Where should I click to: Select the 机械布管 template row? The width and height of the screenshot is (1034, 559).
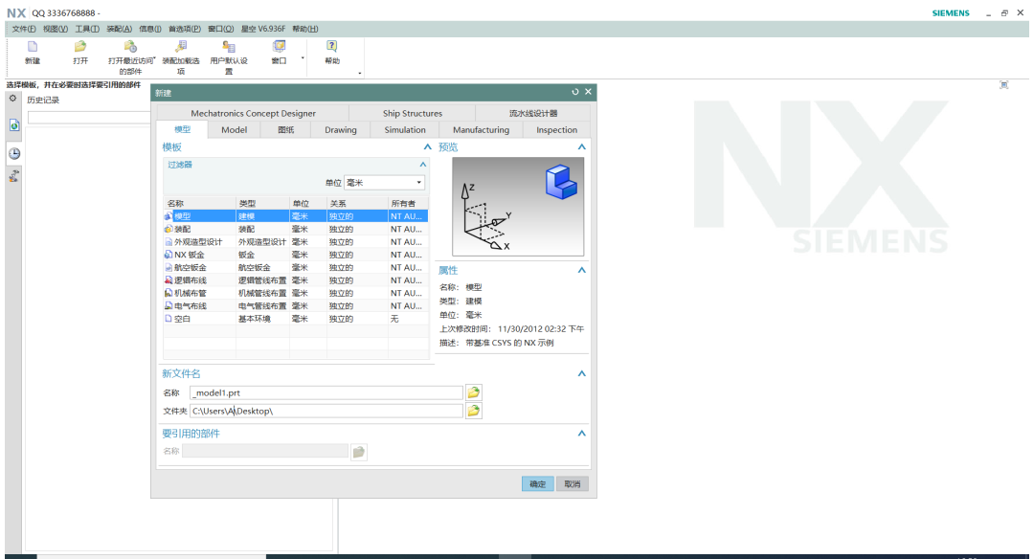296,293
